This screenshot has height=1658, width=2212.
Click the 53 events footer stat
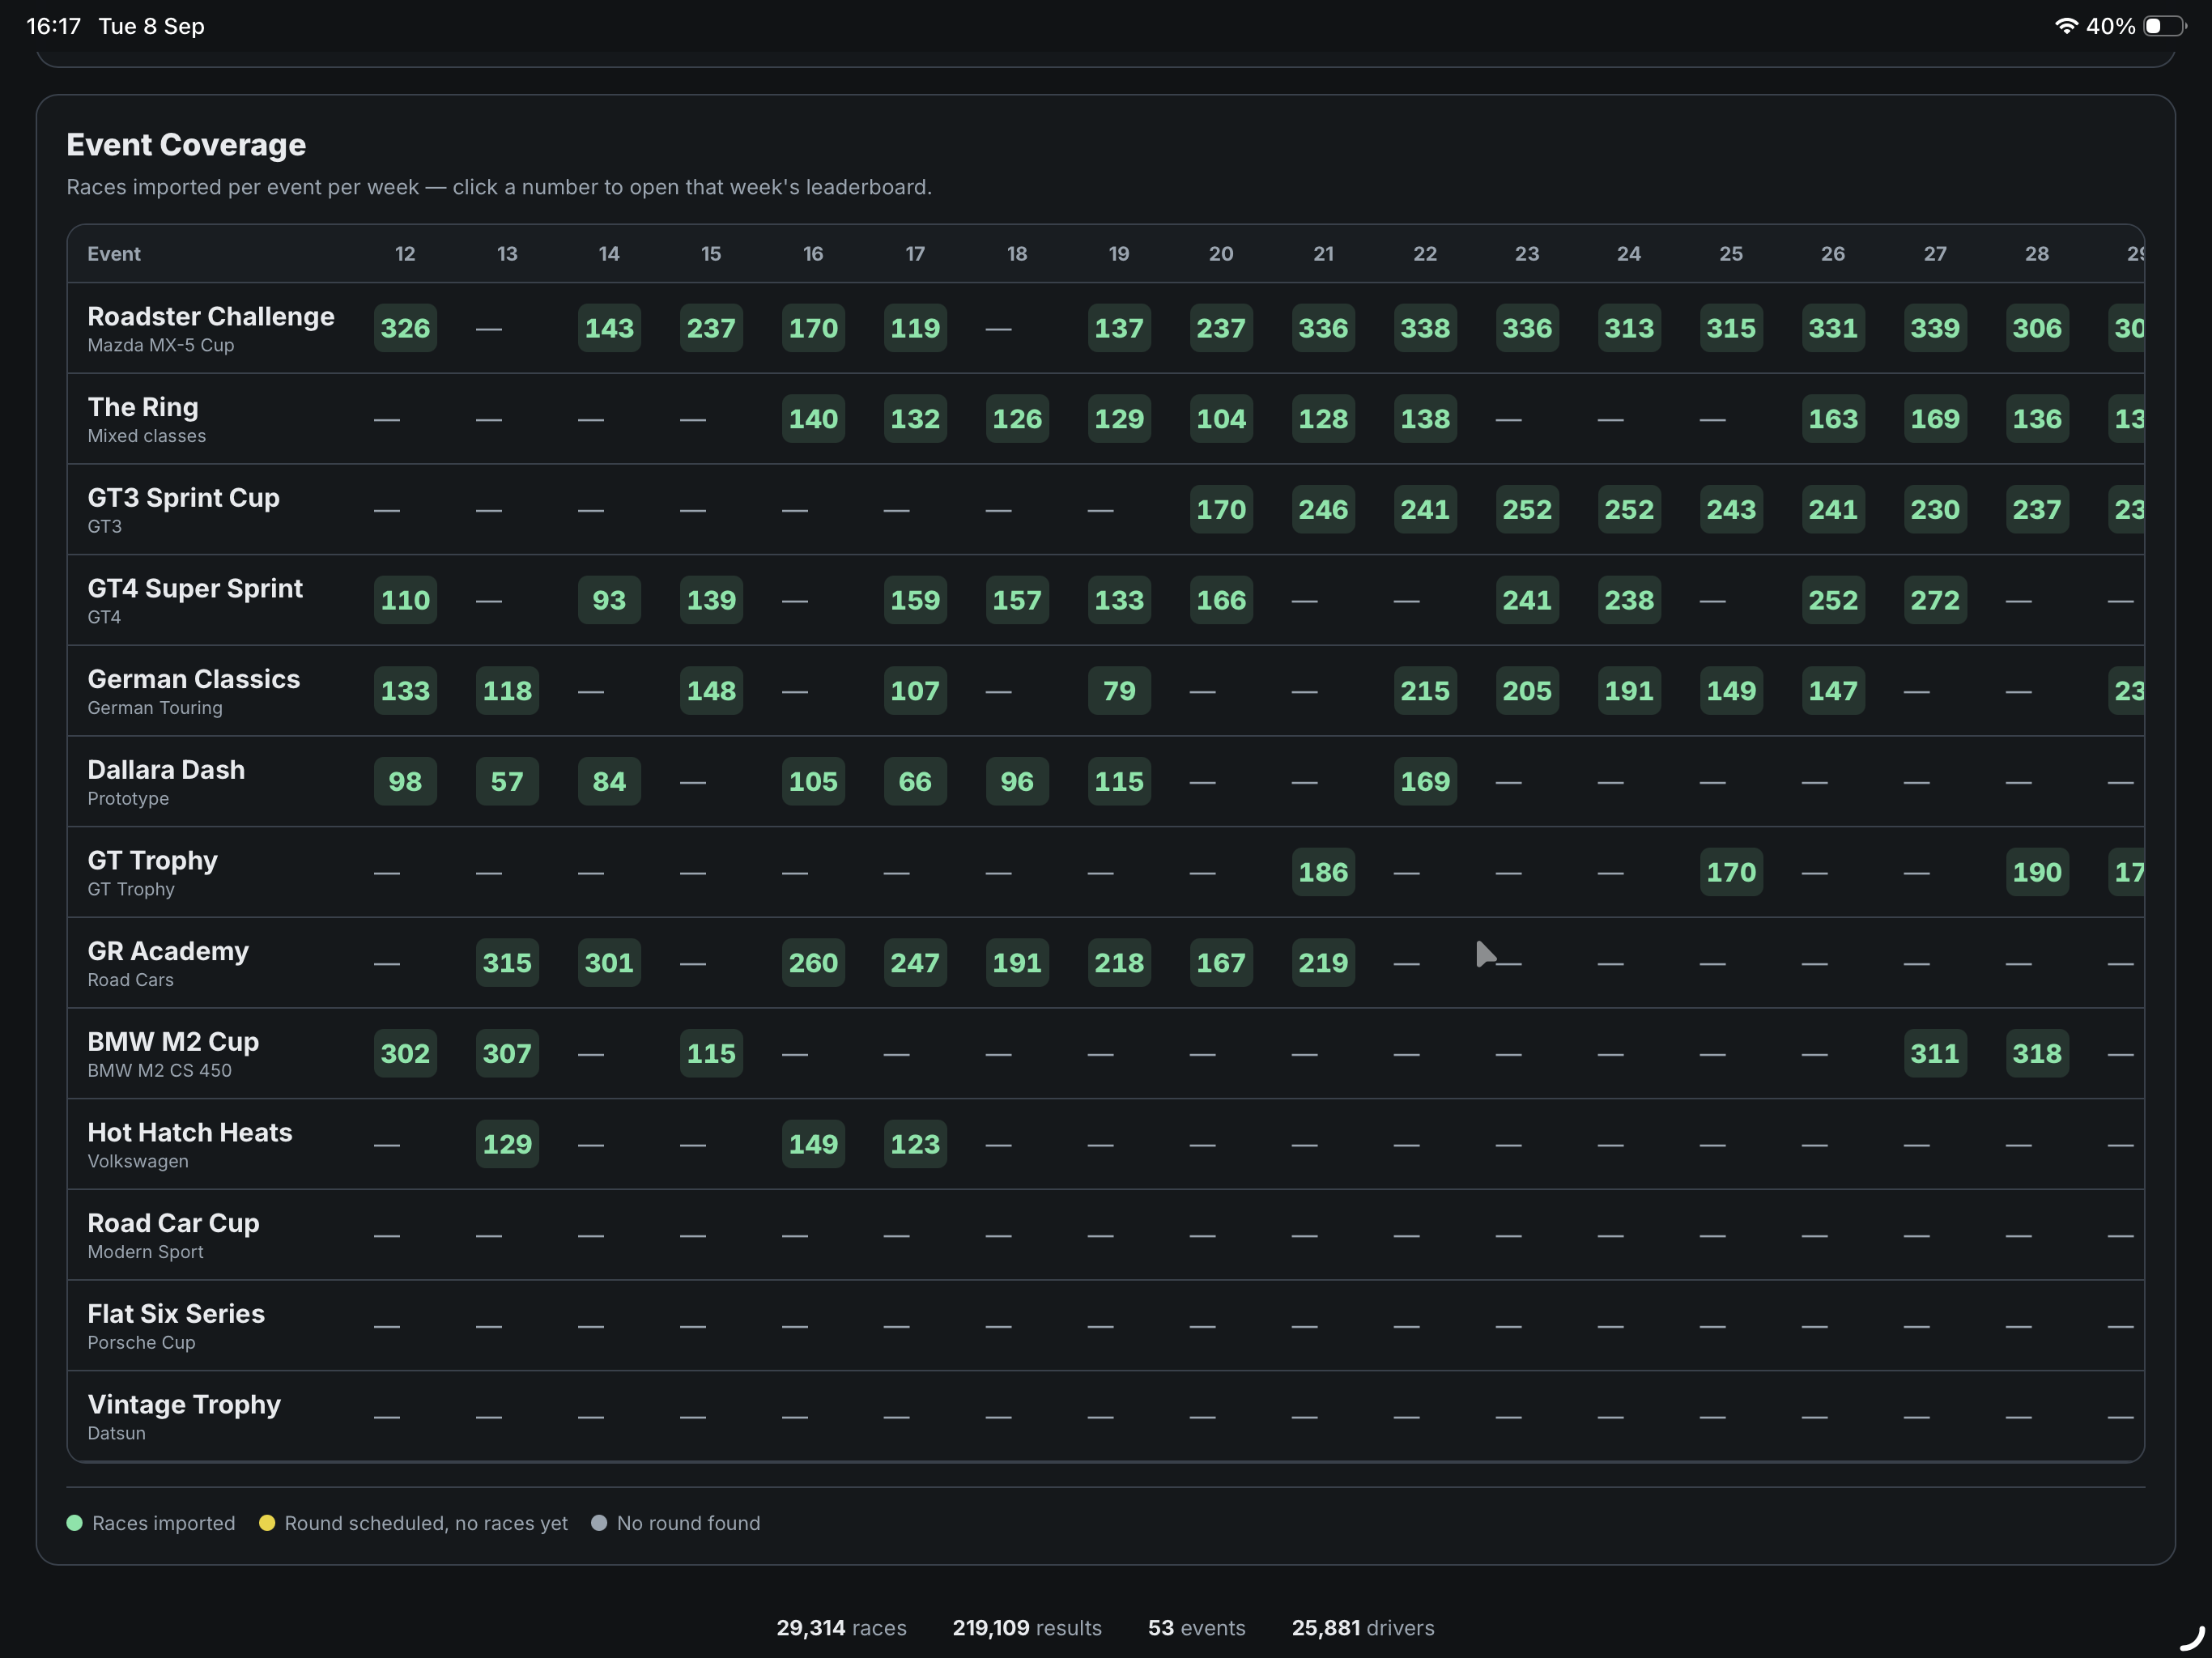[1197, 1628]
